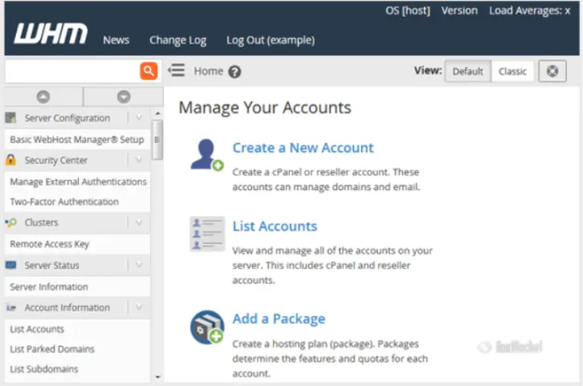583x386 pixels.
Task: Click the round X button beside Classic
Action: [x=553, y=71]
